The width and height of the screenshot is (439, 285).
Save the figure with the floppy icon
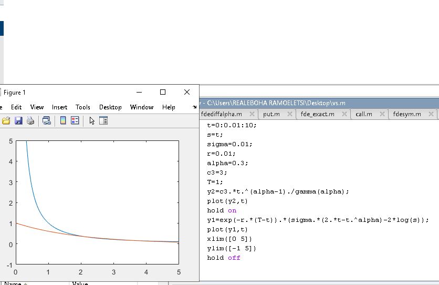tap(18, 121)
